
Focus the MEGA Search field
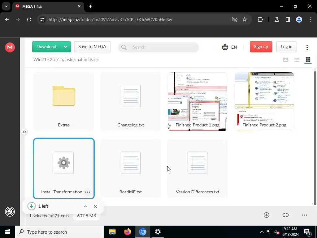pos(158,47)
